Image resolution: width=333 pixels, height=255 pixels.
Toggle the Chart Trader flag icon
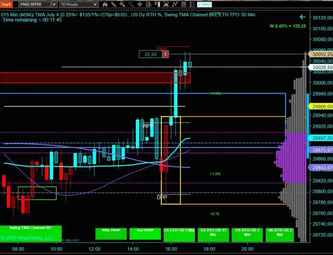[157, 4]
